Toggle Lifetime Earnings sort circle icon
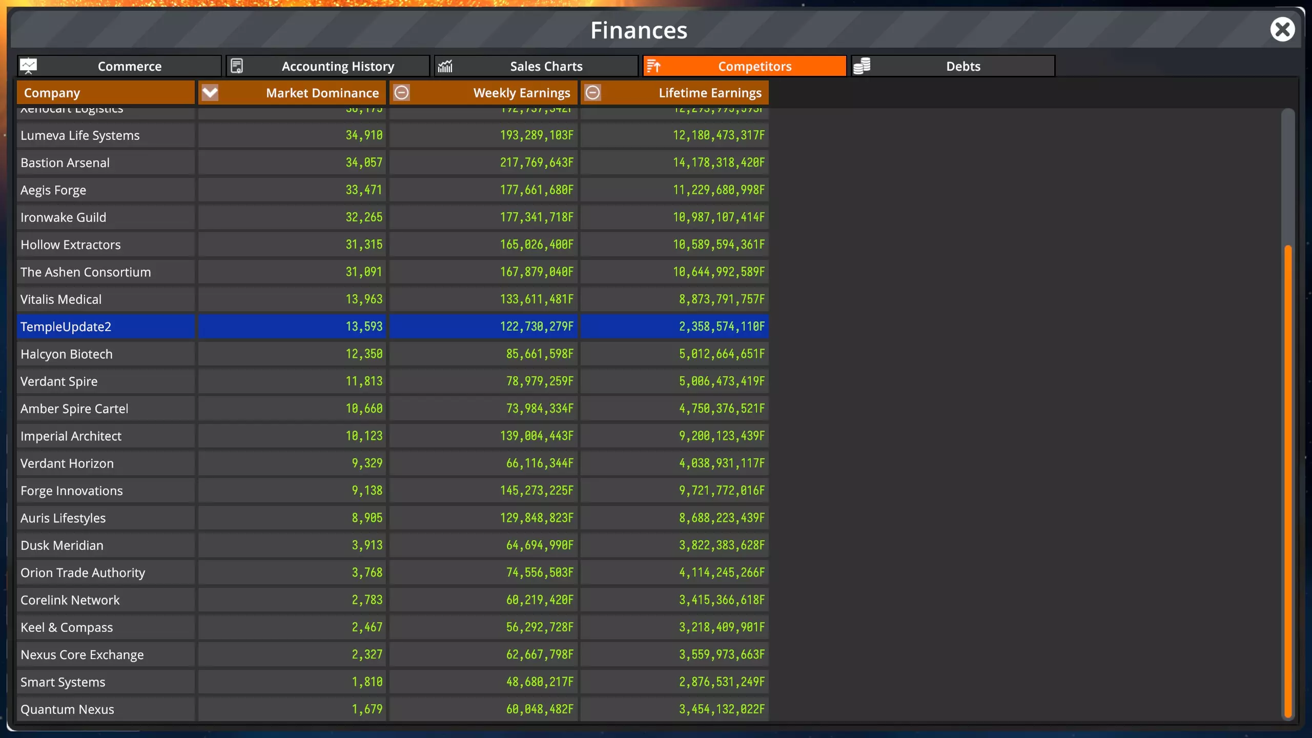This screenshot has height=738, width=1312. tap(593, 93)
